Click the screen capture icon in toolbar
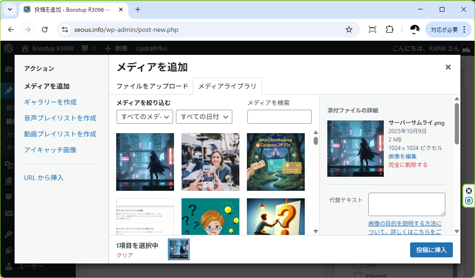Viewport: 475px width, 278px height. pyautogui.click(x=372, y=30)
